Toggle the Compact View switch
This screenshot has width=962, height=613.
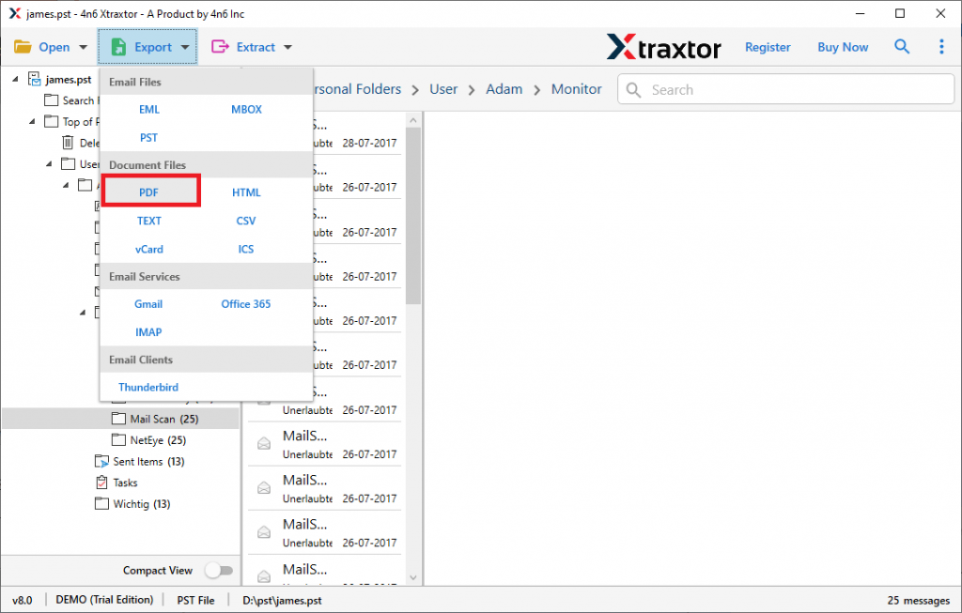(219, 570)
